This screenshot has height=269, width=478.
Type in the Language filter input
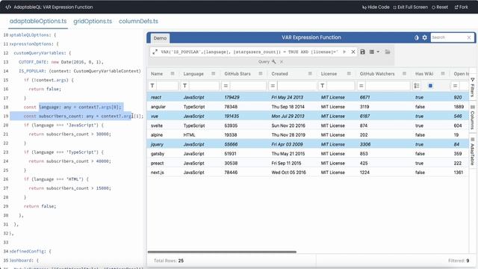pyautogui.click(x=204, y=86)
